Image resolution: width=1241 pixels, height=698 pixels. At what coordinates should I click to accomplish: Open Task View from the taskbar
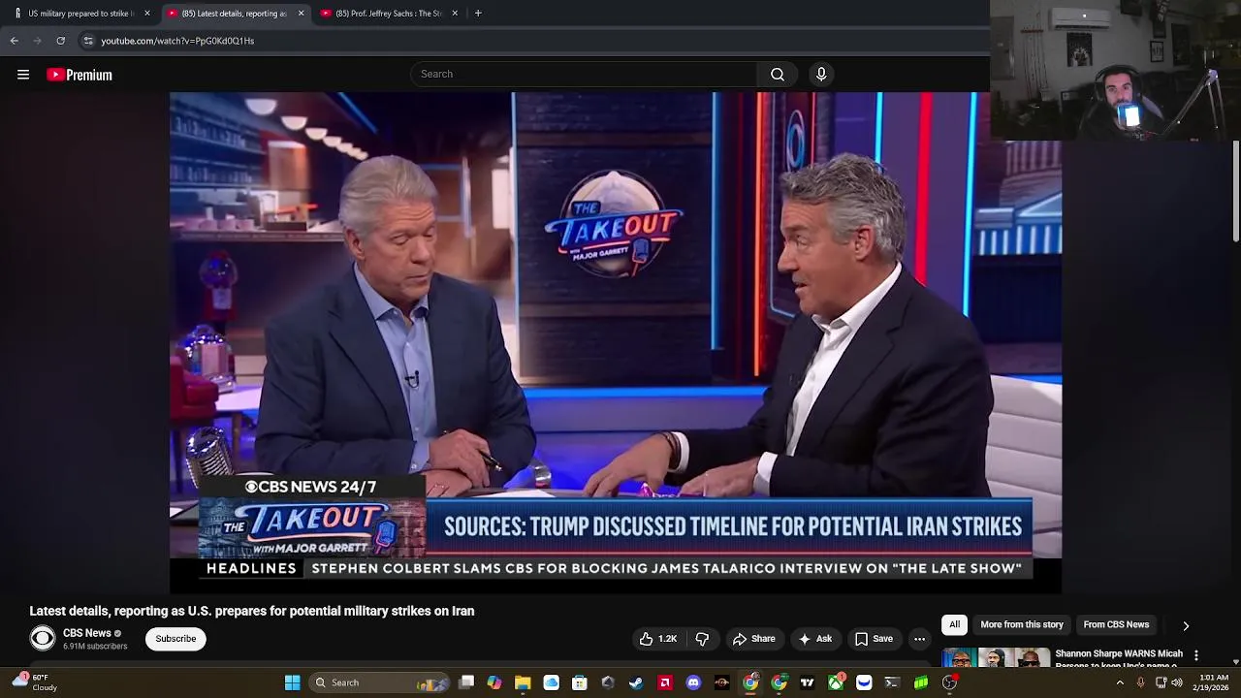pyautogui.click(x=466, y=682)
